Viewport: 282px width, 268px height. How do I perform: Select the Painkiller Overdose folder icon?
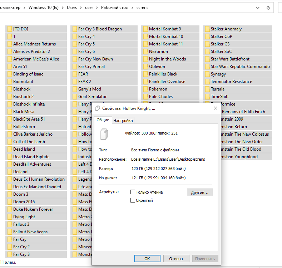coord(145,82)
